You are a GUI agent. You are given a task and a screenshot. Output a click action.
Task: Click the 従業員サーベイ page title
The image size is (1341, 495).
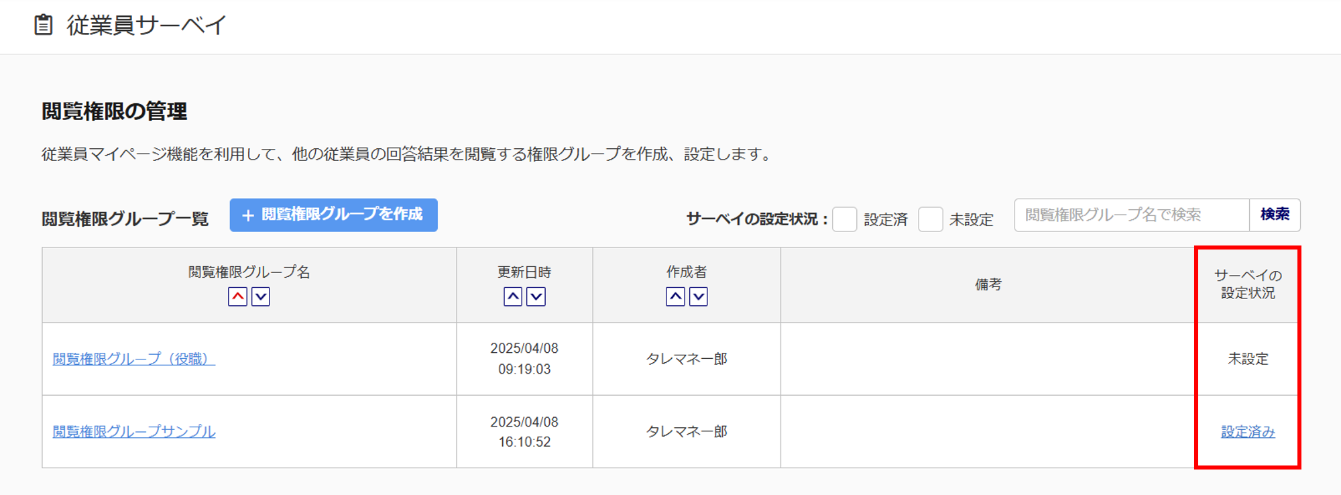click(147, 25)
